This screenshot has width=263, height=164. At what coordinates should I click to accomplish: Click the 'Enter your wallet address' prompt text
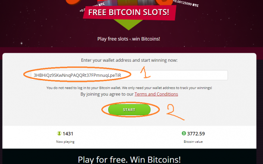pos(129,60)
